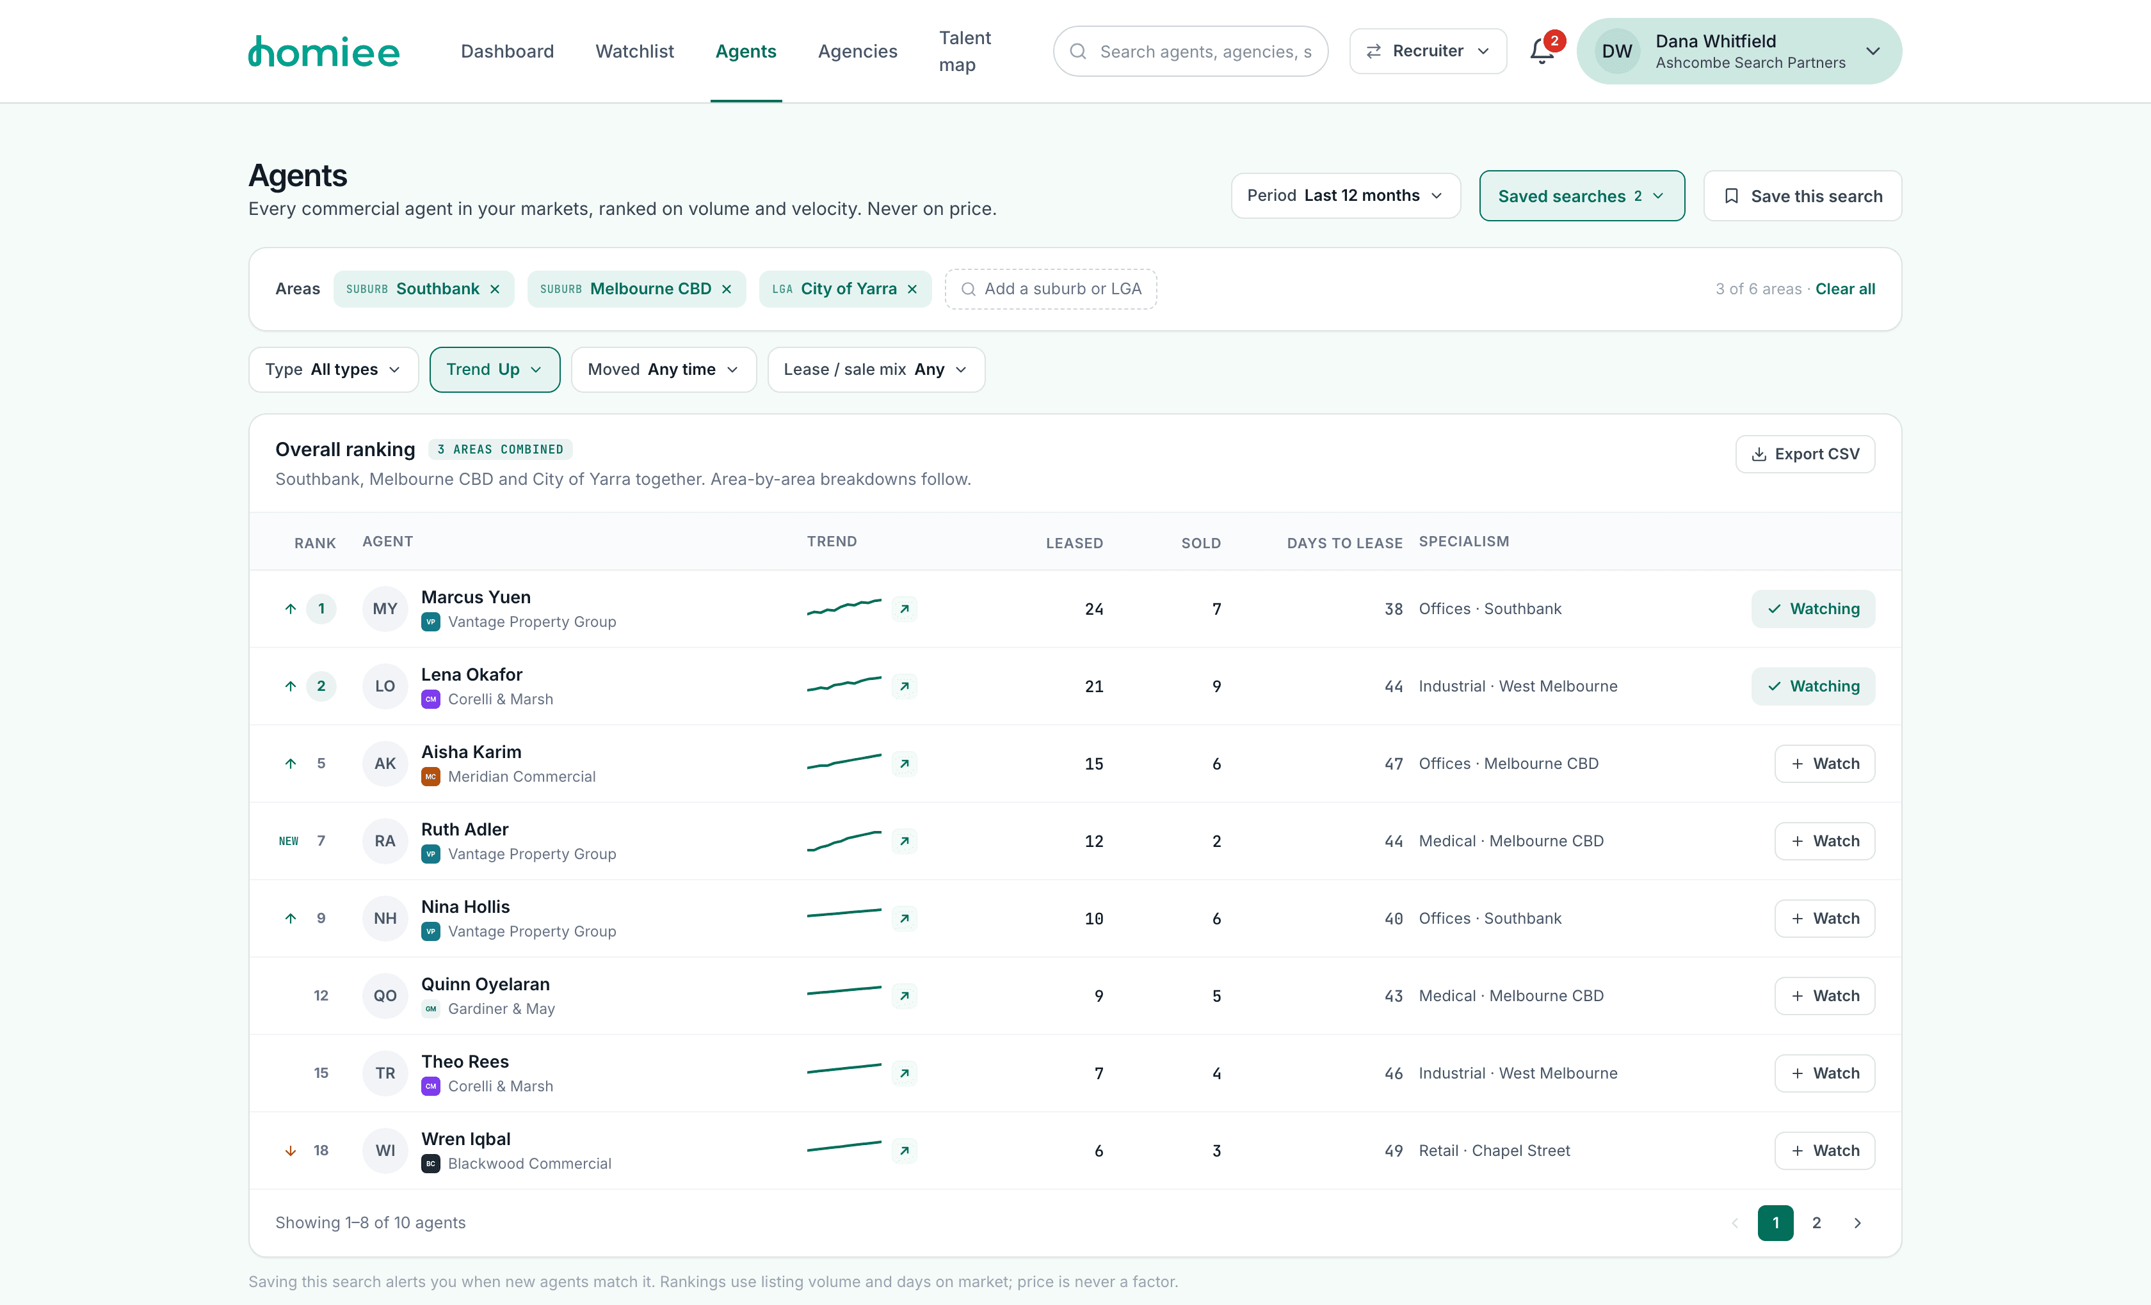This screenshot has width=2151, height=1305.
Task: Click Ruth Adler's trend arrow icon
Action: [905, 841]
